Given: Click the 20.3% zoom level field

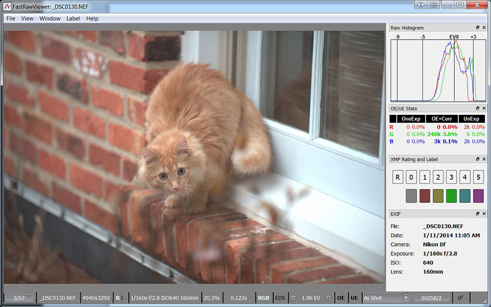Looking at the screenshot, I should [x=212, y=298].
